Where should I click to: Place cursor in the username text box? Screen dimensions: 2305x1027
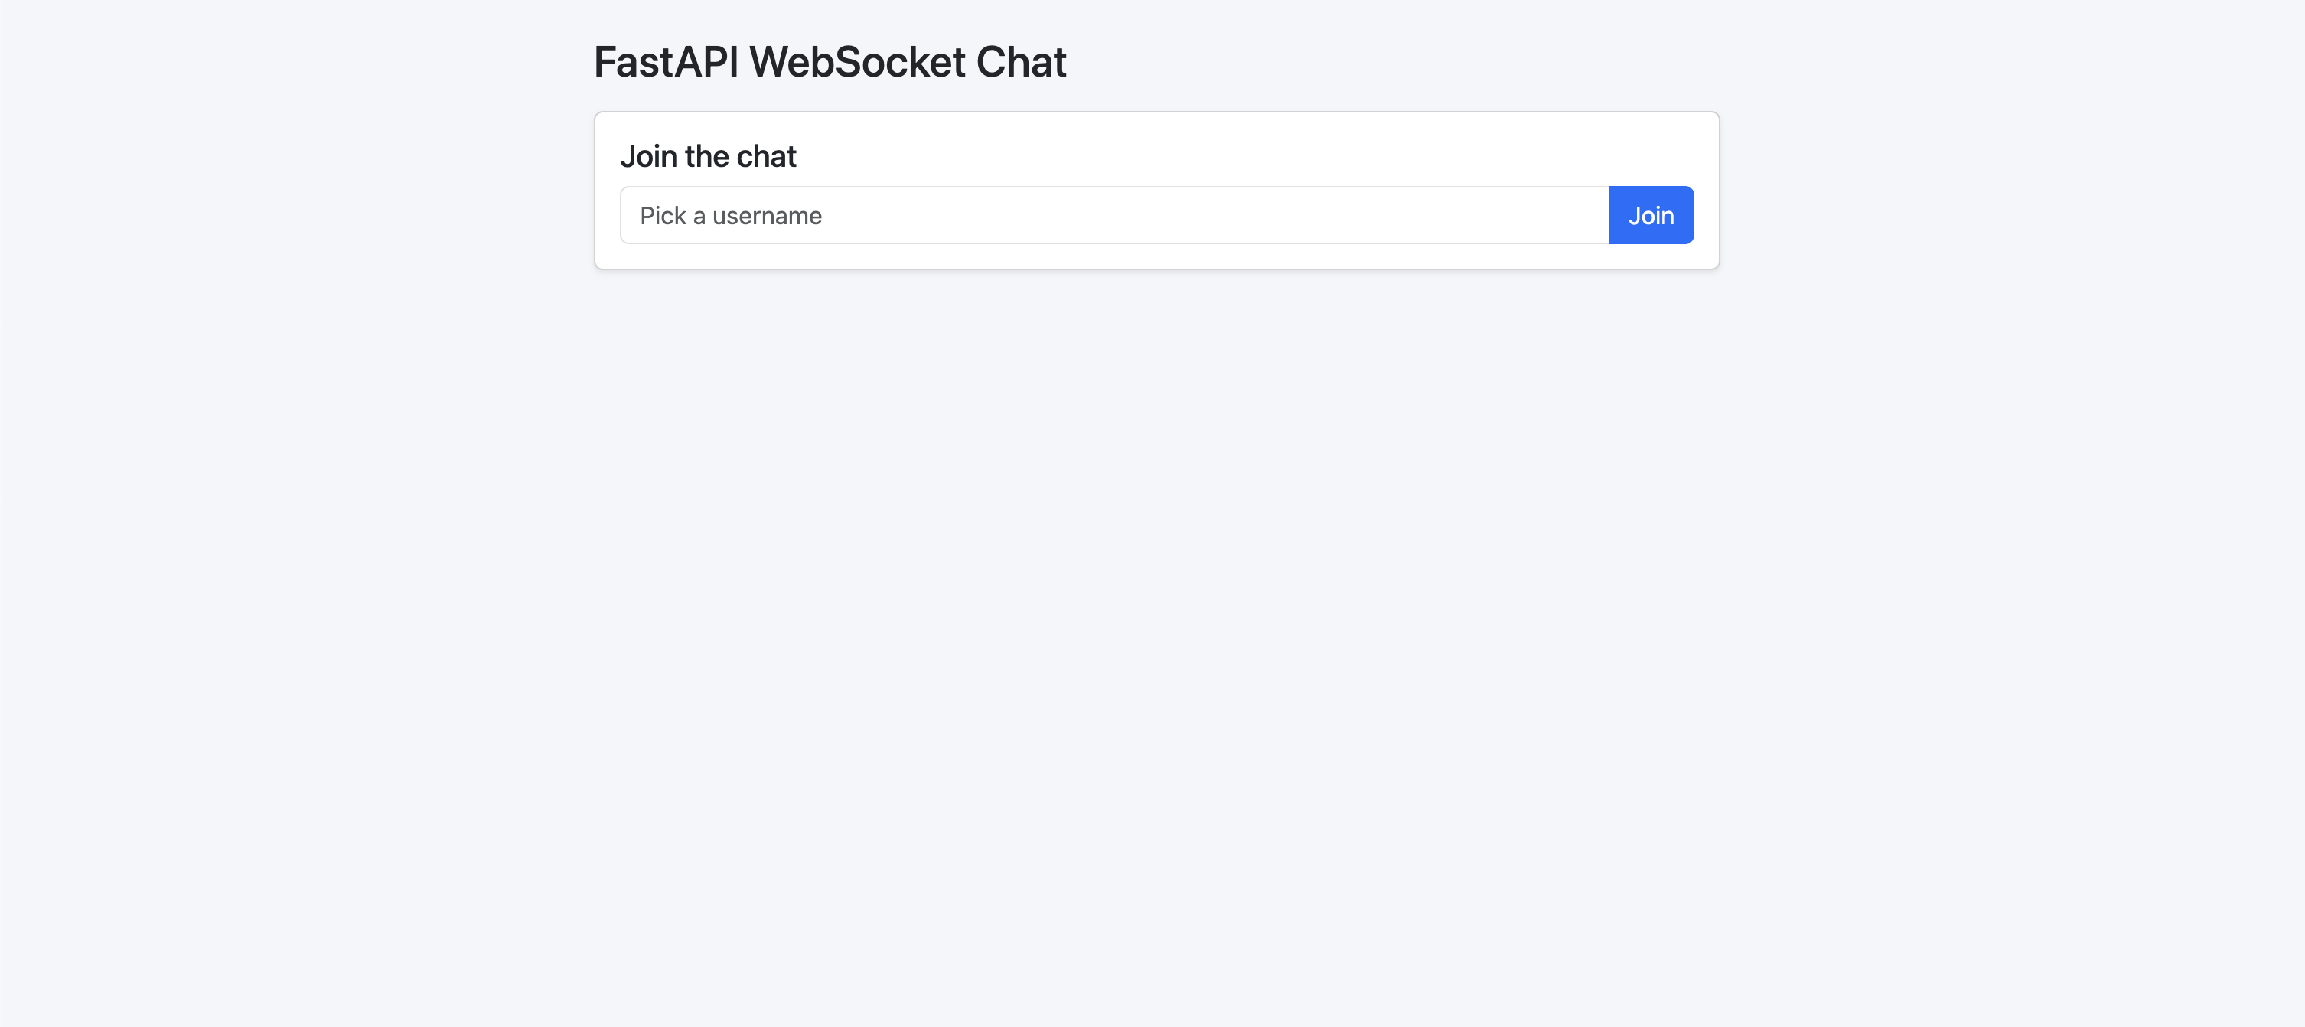(1114, 215)
